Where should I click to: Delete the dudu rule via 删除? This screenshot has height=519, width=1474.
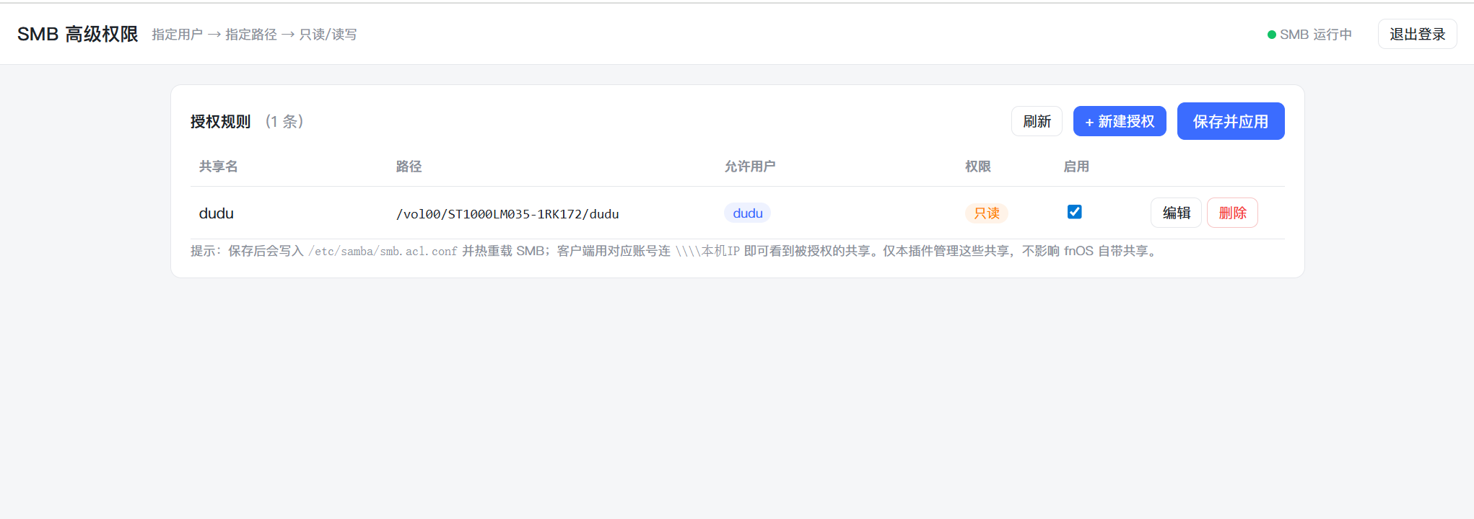pyautogui.click(x=1232, y=213)
